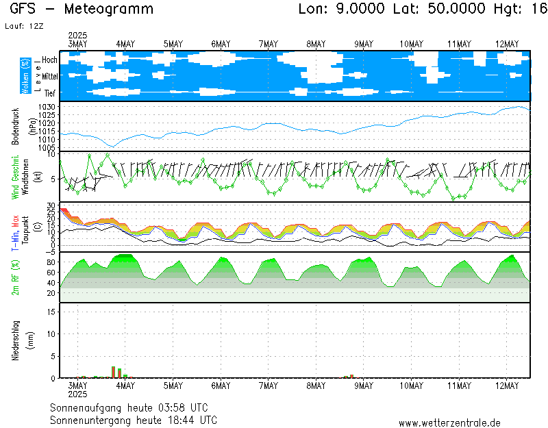Click the 'Taupunkt' axis label
The width and height of the screenshot is (548, 428).
click(25, 231)
